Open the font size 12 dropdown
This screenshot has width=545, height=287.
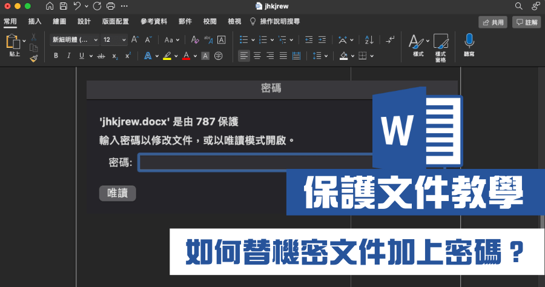114,40
